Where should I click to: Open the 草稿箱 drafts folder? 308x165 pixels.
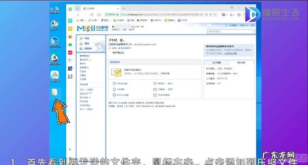pyautogui.click(x=84, y=67)
